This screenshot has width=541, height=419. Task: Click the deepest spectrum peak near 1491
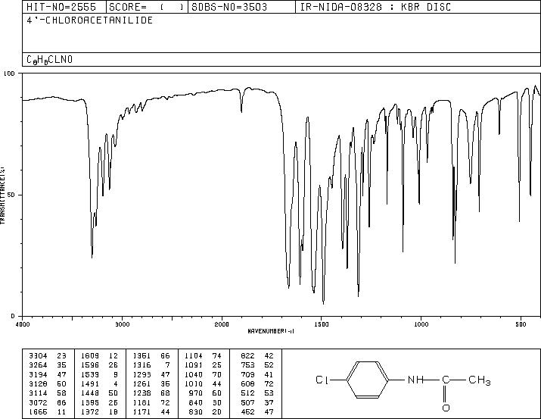click(x=323, y=302)
